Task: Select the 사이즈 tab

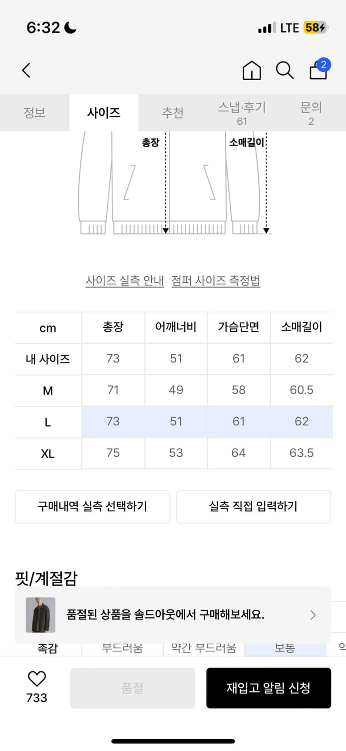Action: [x=103, y=112]
